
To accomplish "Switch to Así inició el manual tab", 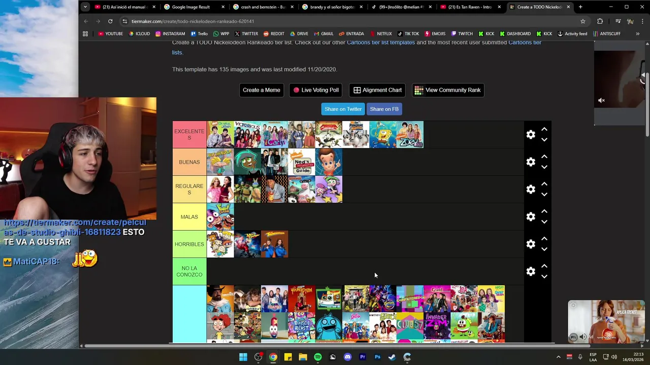I will (124, 7).
